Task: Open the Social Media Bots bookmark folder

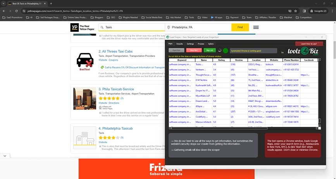Action: pos(152,17)
